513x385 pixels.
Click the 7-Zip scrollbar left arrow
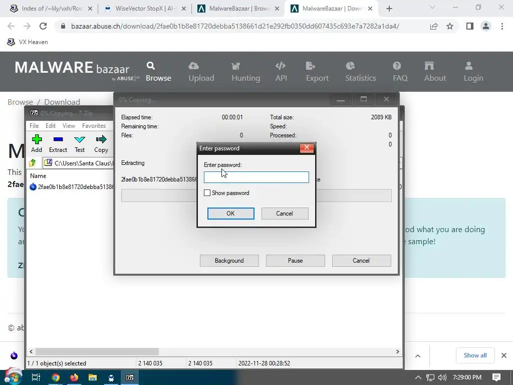31,351
